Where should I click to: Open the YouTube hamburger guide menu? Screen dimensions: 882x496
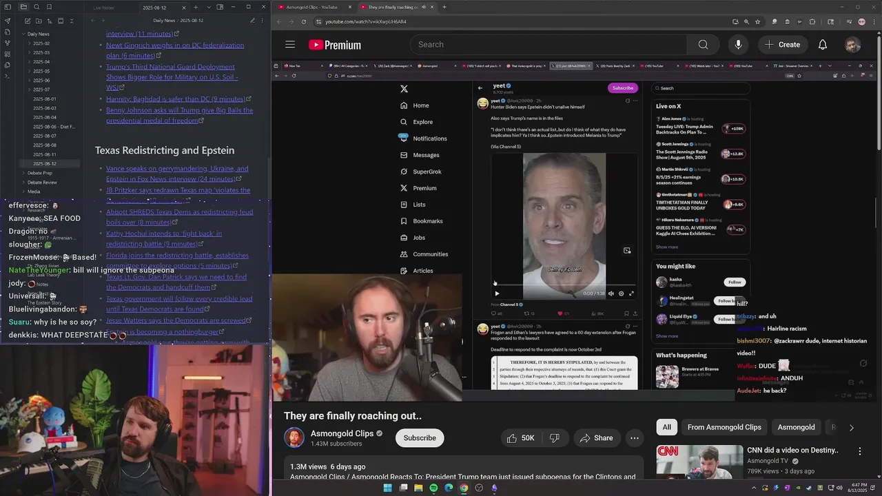click(x=290, y=45)
